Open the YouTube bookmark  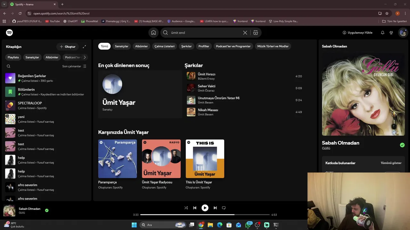coord(53,21)
